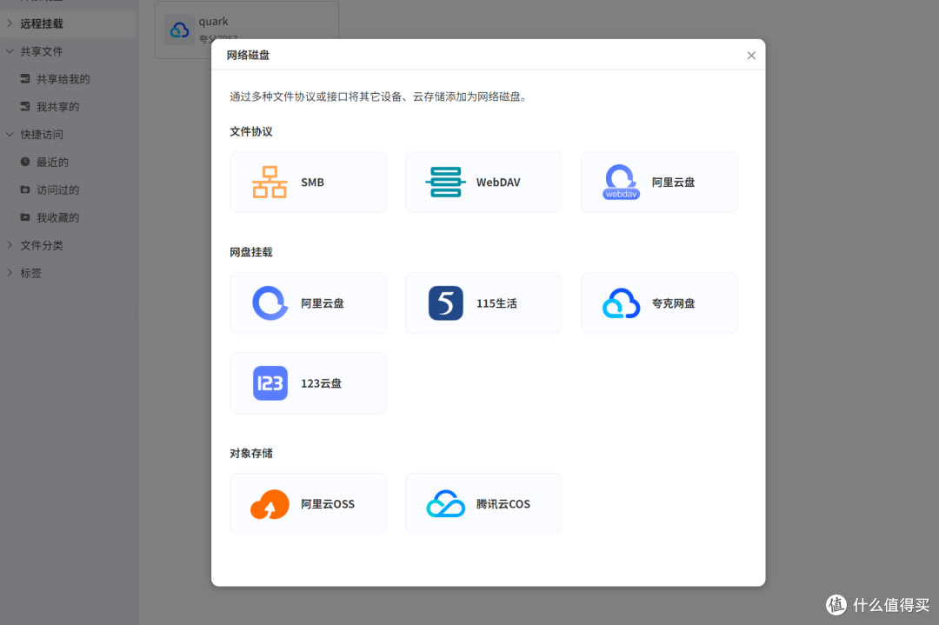The image size is (939, 625).
Task: Click the Aliyun webdav logo icon
Action: 621,182
